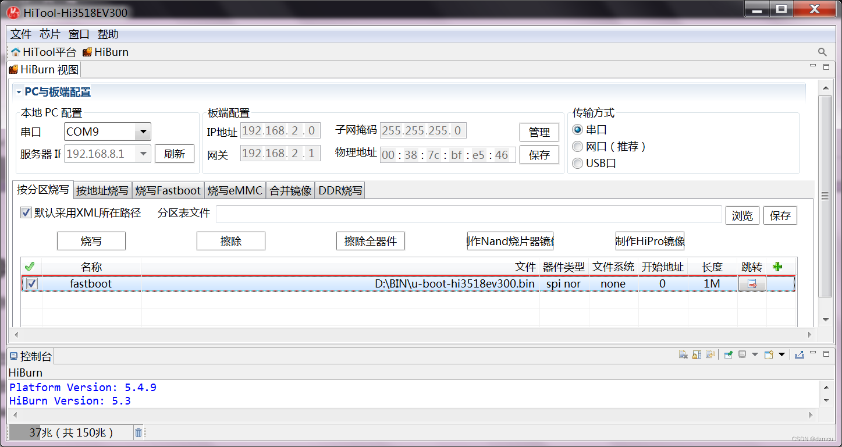Open the HiTool platform home icon

click(x=16, y=52)
